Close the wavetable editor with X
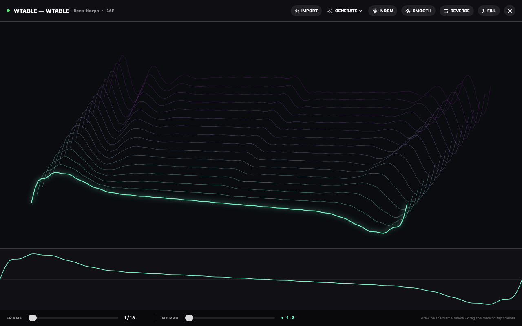This screenshot has width=522, height=326. coord(510,11)
